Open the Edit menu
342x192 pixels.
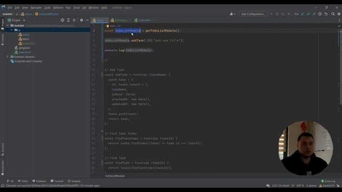coord(17,7)
